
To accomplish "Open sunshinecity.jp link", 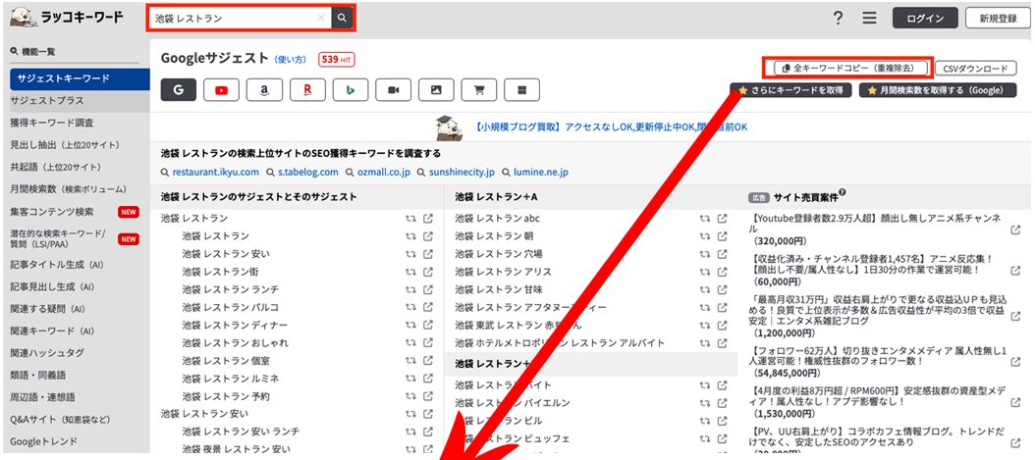I will pyautogui.click(x=462, y=173).
